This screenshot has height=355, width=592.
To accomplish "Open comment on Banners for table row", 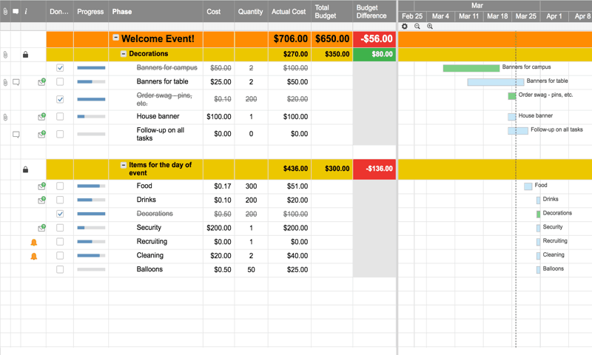I will [x=16, y=82].
